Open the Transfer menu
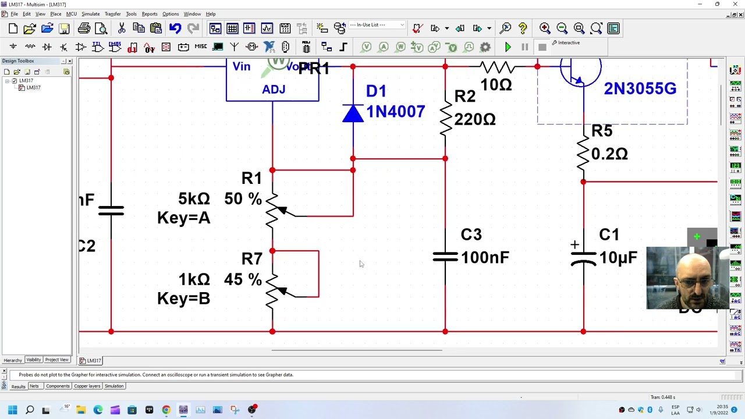The width and height of the screenshot is (745, 419). [x=113, y=14]
